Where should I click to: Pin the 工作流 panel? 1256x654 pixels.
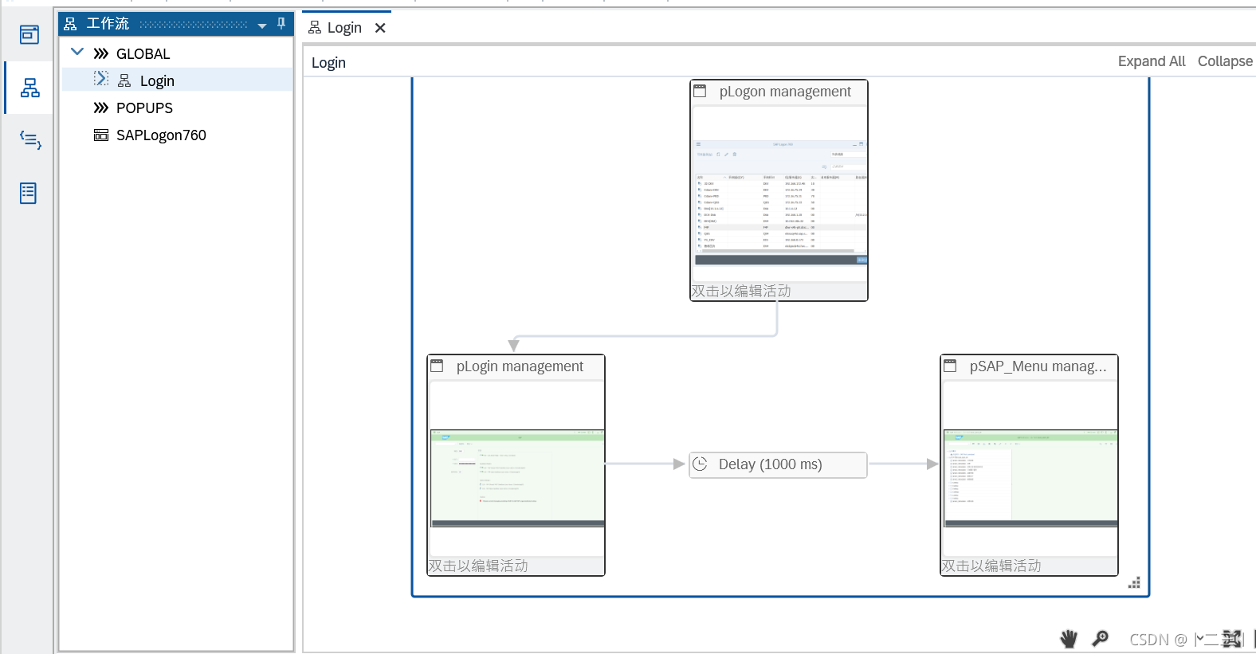[x=281, y=24]
